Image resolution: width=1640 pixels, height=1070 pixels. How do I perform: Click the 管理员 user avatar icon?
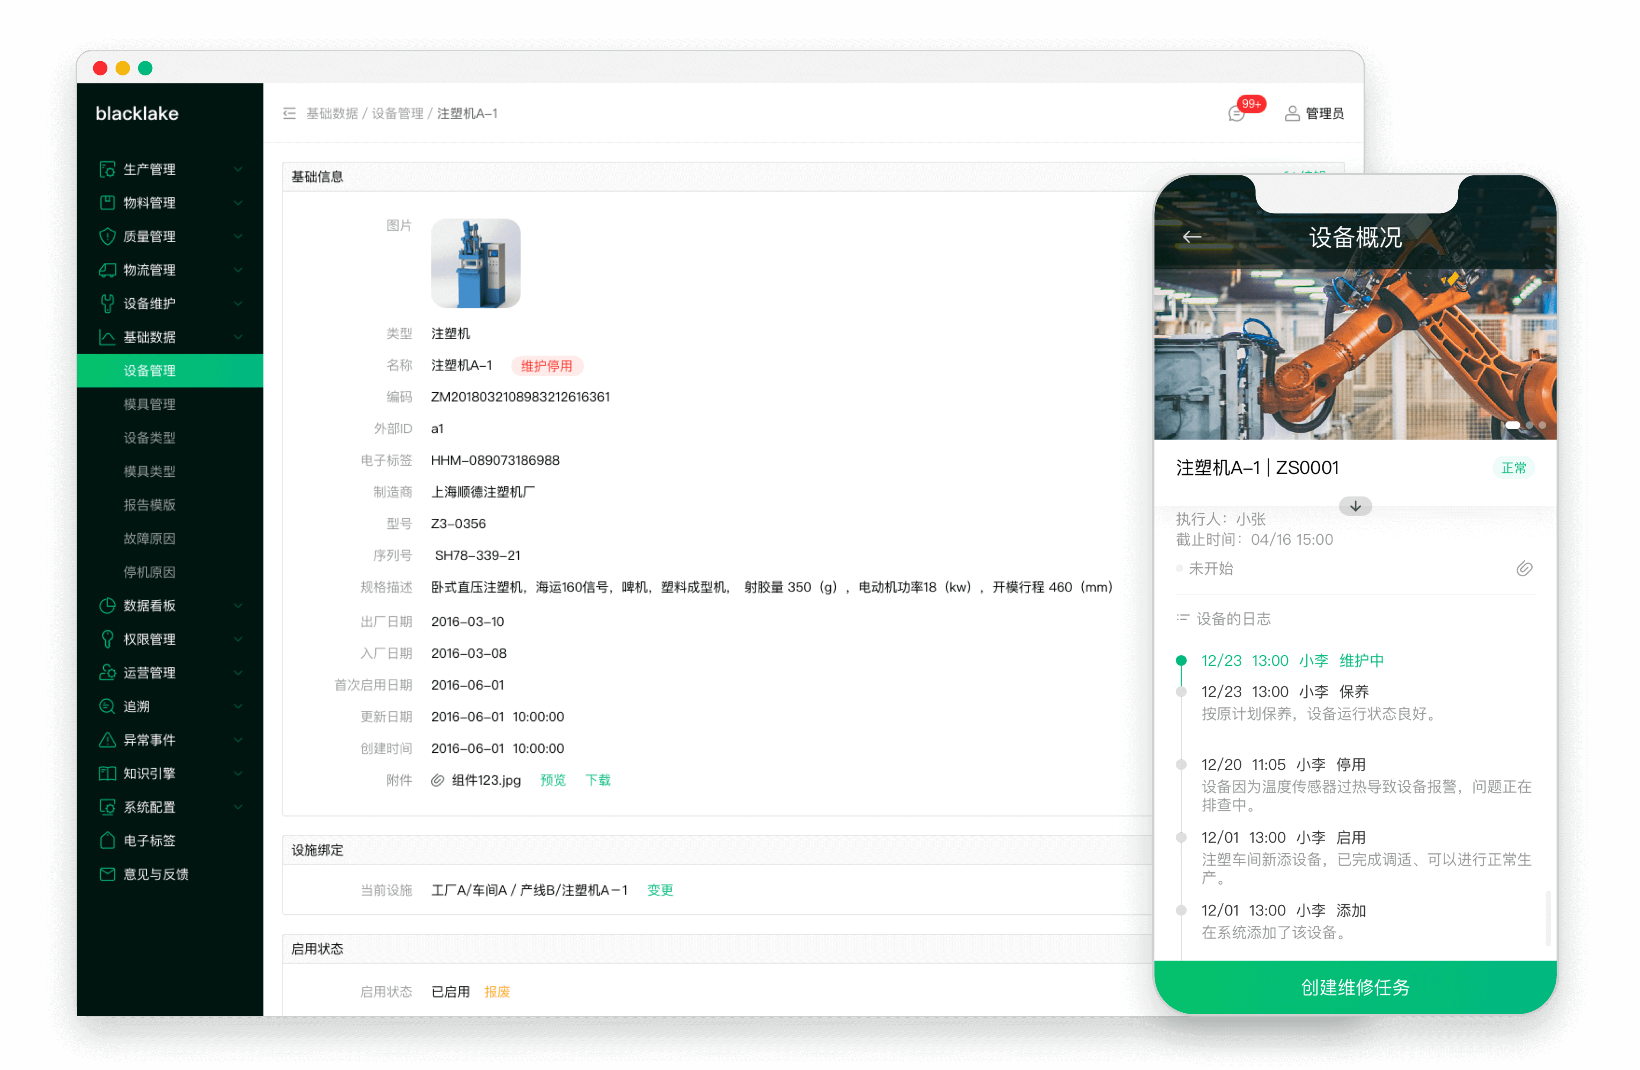pyautogui.click(x=1293, y=114)
